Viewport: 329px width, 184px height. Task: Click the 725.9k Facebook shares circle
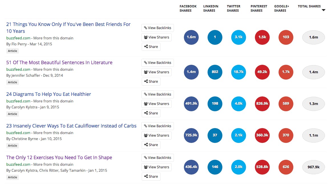pos(191,135)
